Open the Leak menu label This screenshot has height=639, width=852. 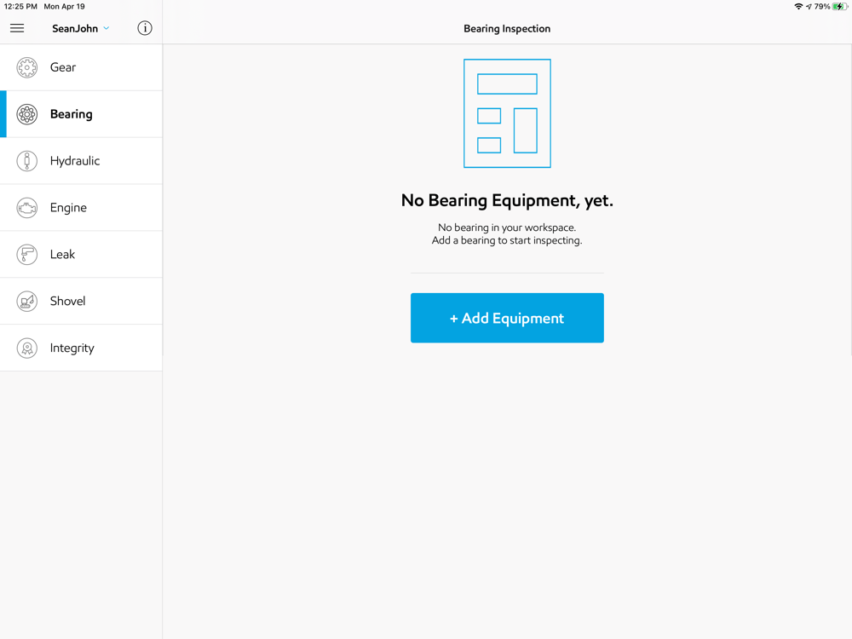tap(62, 254)
